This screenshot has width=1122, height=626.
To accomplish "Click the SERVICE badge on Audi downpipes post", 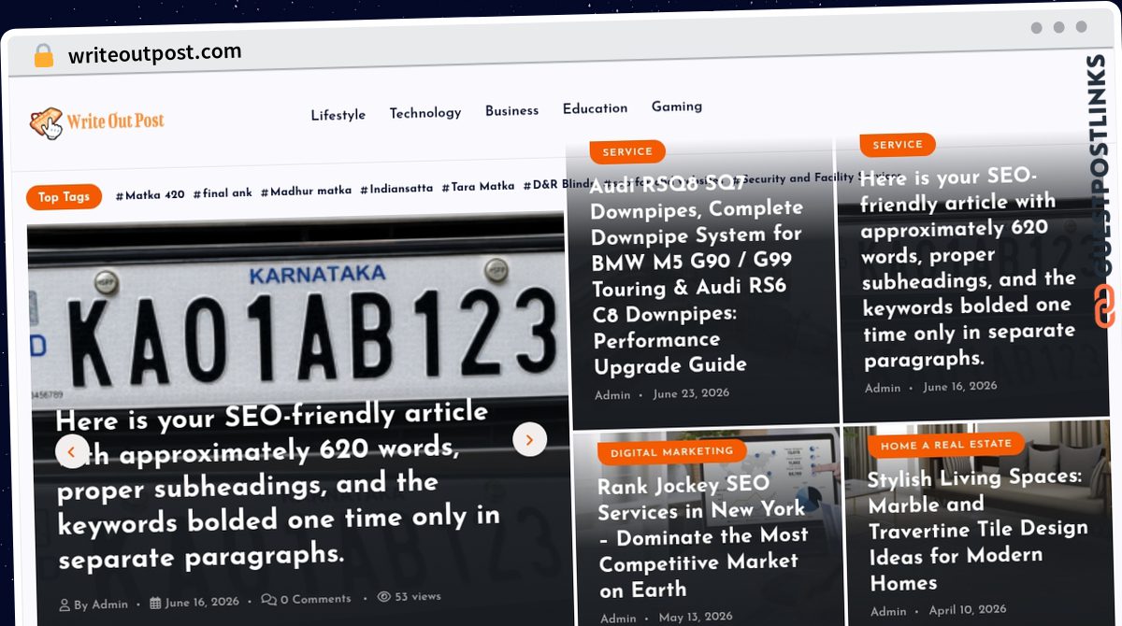I will 627,151.
